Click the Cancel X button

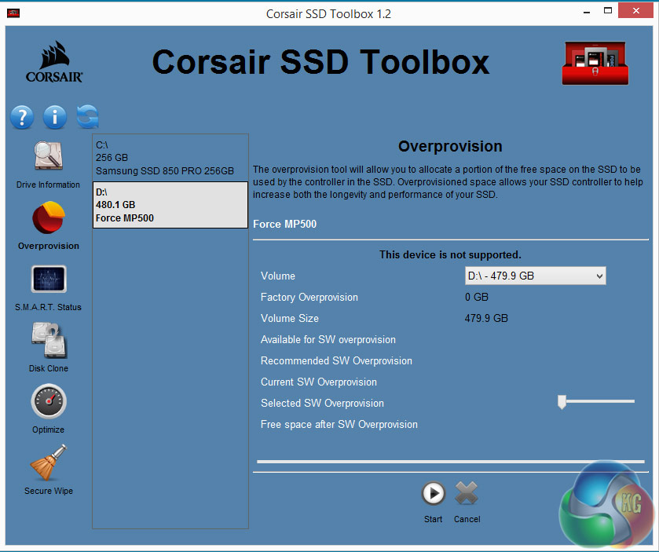pos(467,494)
